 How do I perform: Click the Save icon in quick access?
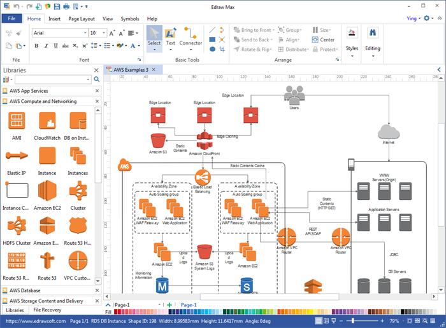(x=57, y=6)
